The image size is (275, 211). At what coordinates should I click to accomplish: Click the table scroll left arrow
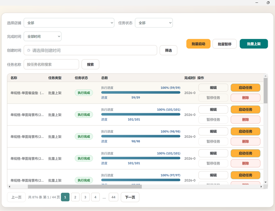(10, 187)
